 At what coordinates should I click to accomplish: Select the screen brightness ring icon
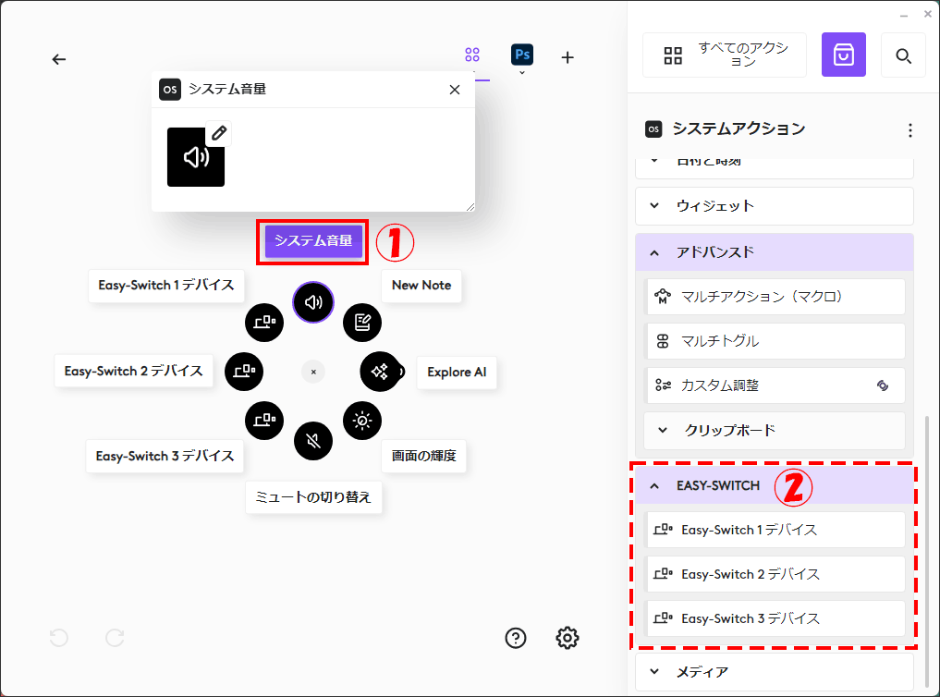tap(361, 421)
